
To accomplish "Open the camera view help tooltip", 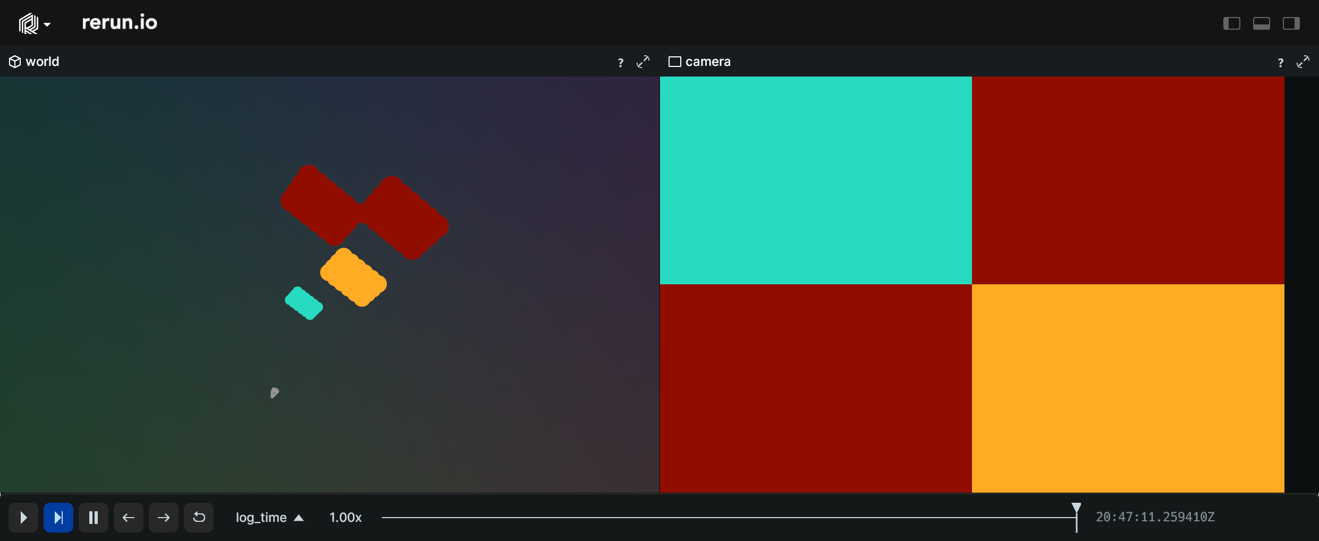I will click(x=1281, y=62).
